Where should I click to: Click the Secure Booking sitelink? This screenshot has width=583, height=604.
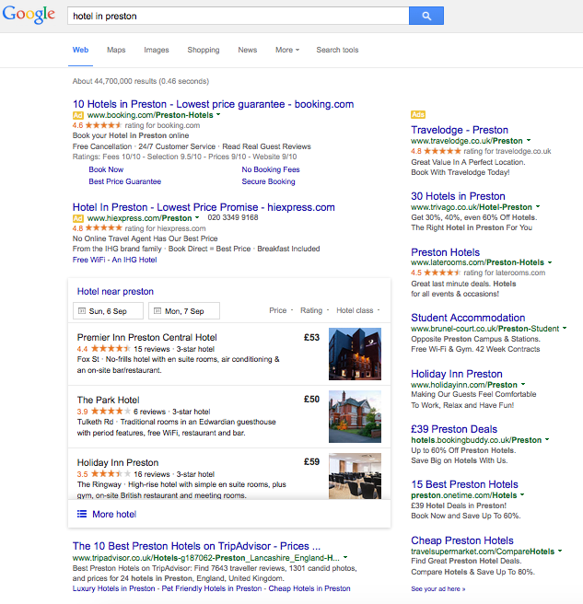pos(268,181)
